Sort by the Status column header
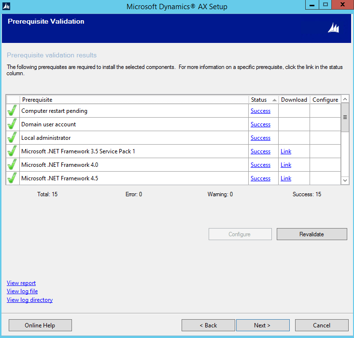The image size is (354, 338). 263,100
